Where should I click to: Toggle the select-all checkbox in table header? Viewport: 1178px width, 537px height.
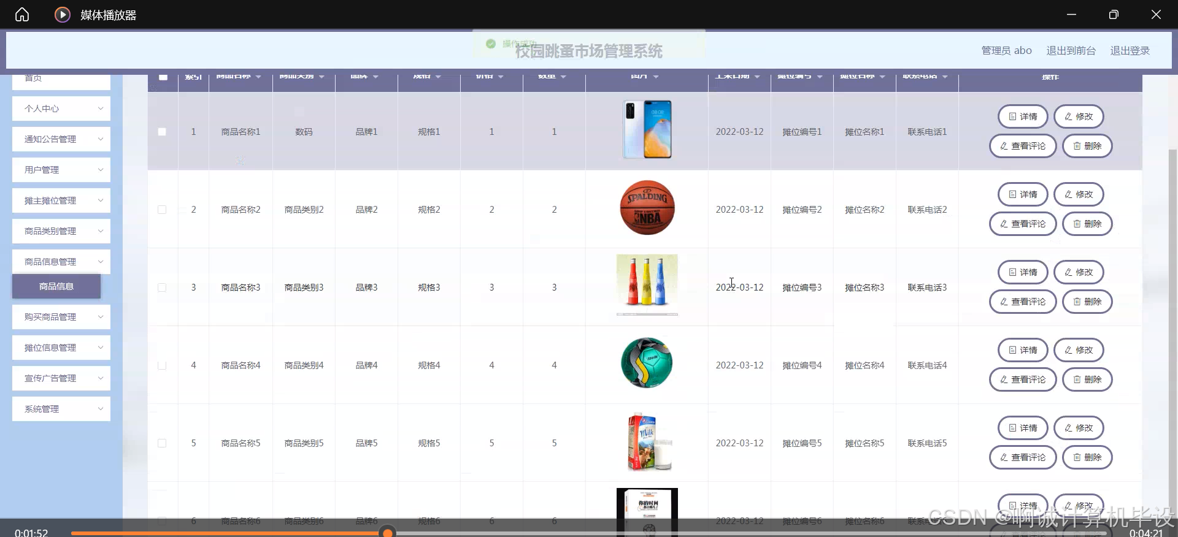(163, 77)
